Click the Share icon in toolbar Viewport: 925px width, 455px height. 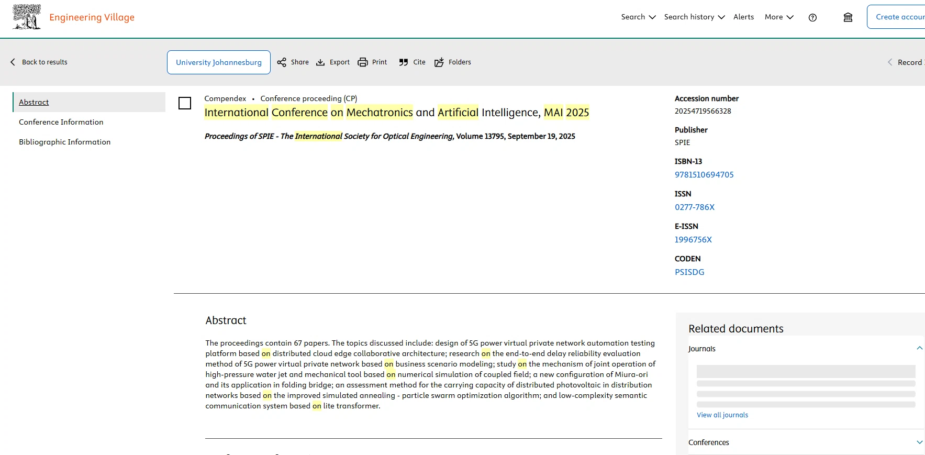pyautogui.click(x=282, y=62)
